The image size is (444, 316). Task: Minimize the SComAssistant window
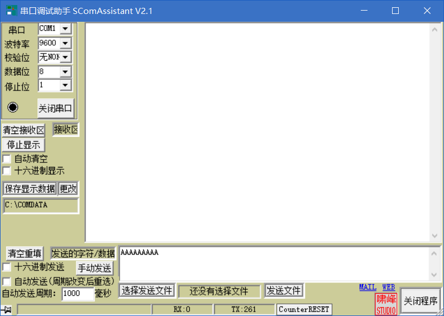point(364,11)
